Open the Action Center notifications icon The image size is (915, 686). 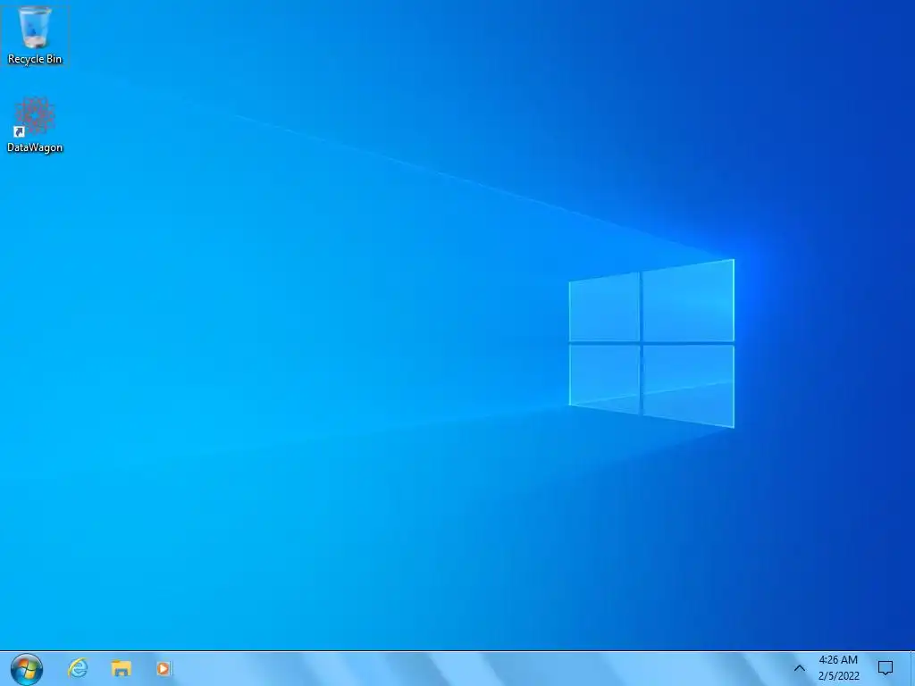(886, 668)
